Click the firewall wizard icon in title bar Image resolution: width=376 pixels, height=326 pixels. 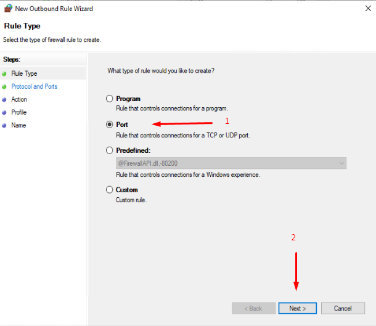click(8, 9)
